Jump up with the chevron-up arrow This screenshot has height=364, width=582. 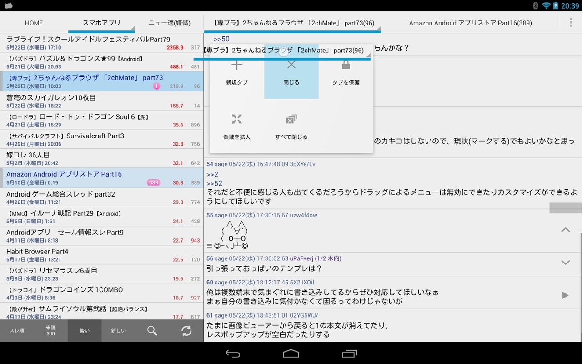tap(565, 230)
